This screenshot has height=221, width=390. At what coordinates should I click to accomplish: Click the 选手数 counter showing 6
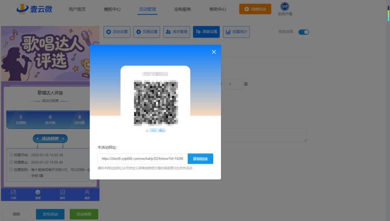50,119
